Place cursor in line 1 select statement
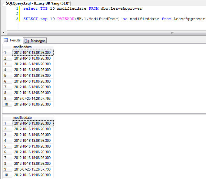206x179 pixels. [83, 8]
